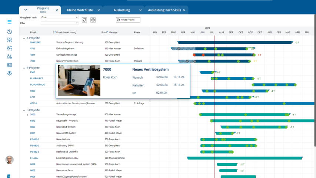The height and width of the screenshot is (178, 316).
Task: Switch to the Auslastung tab
Action: pyautogui.click(x=122, y=10)
